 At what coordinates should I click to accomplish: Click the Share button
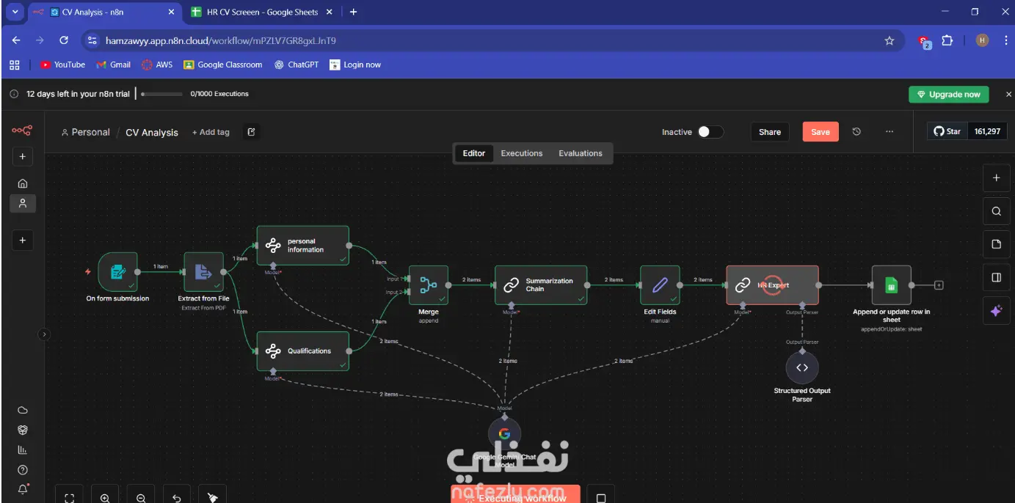pos(770,132)
